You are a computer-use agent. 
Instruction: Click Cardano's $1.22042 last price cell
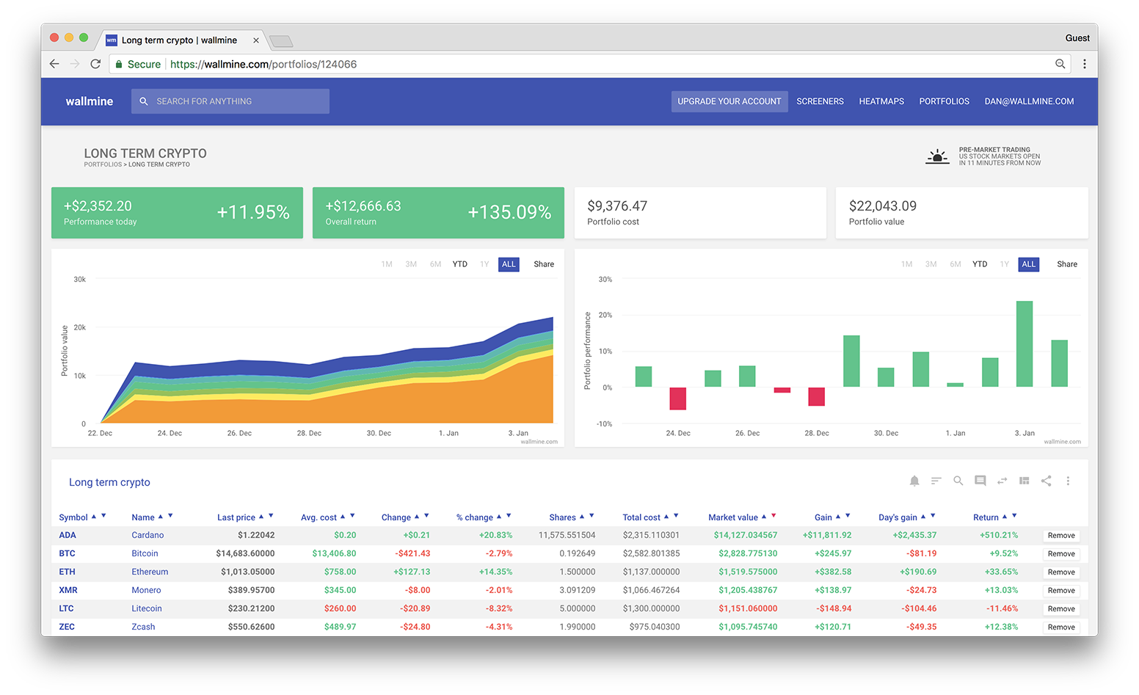(256, 535)
